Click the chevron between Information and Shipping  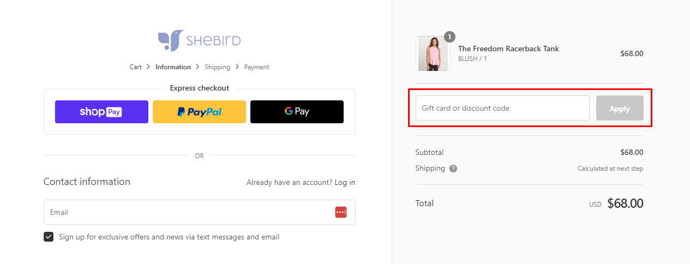[x=197, y=67]
